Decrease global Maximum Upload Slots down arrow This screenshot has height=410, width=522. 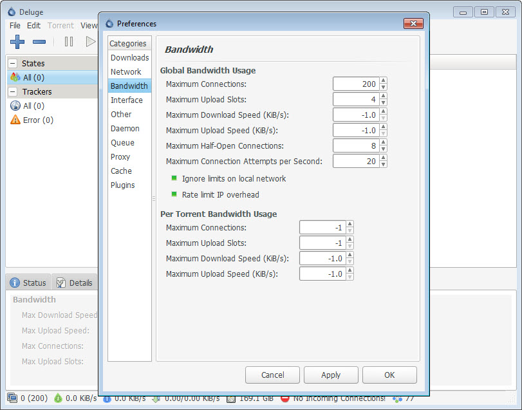click(x=383, y=102)
